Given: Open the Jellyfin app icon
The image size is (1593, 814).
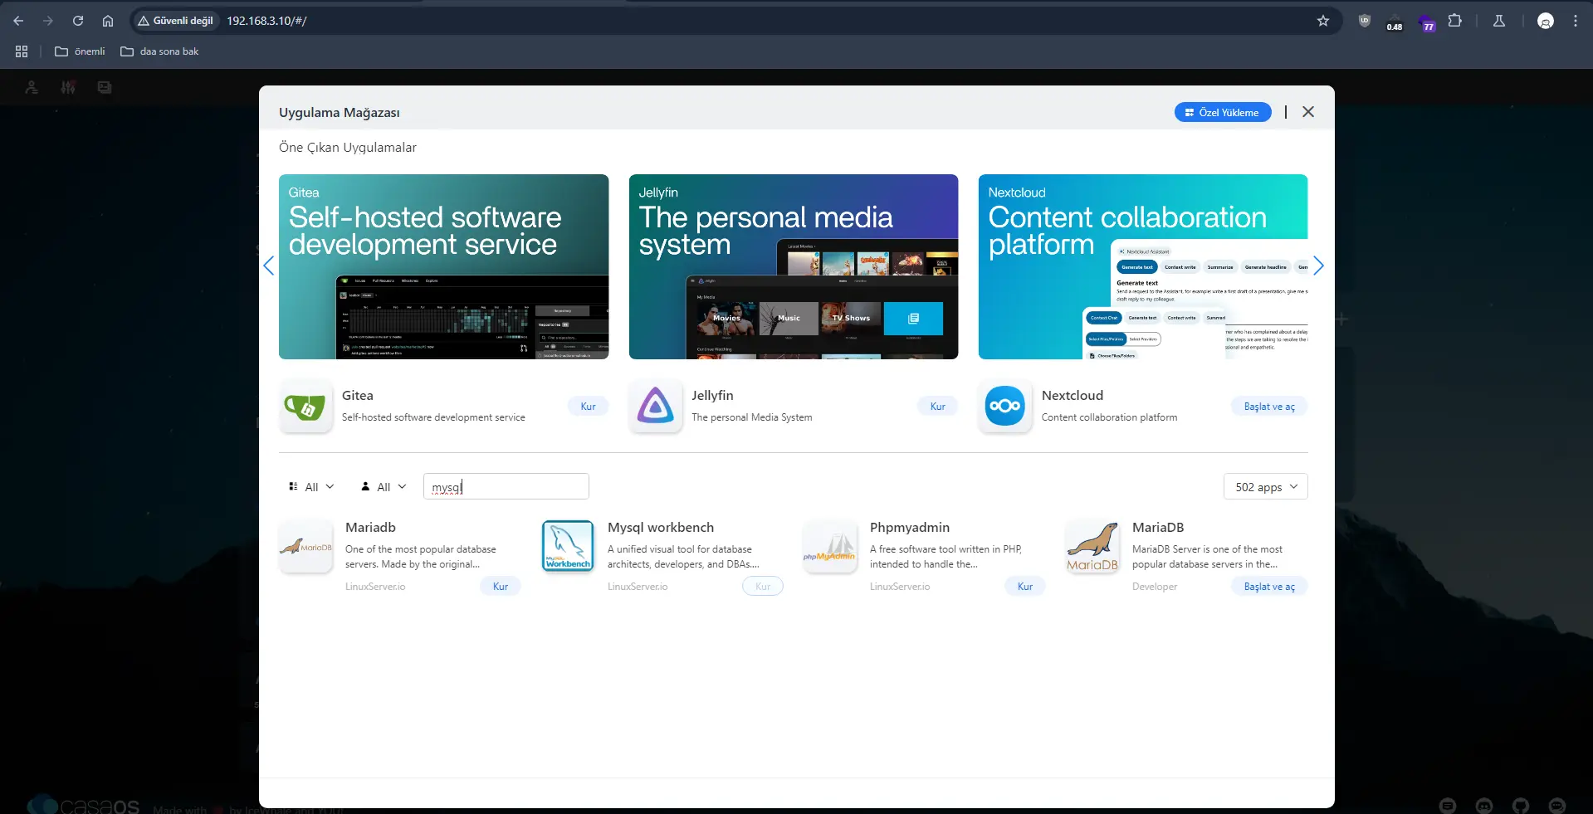Looking at the screenshot, I should 655,406.
